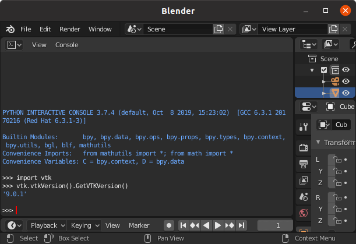Open the Console menu in the header

point(67,45)
